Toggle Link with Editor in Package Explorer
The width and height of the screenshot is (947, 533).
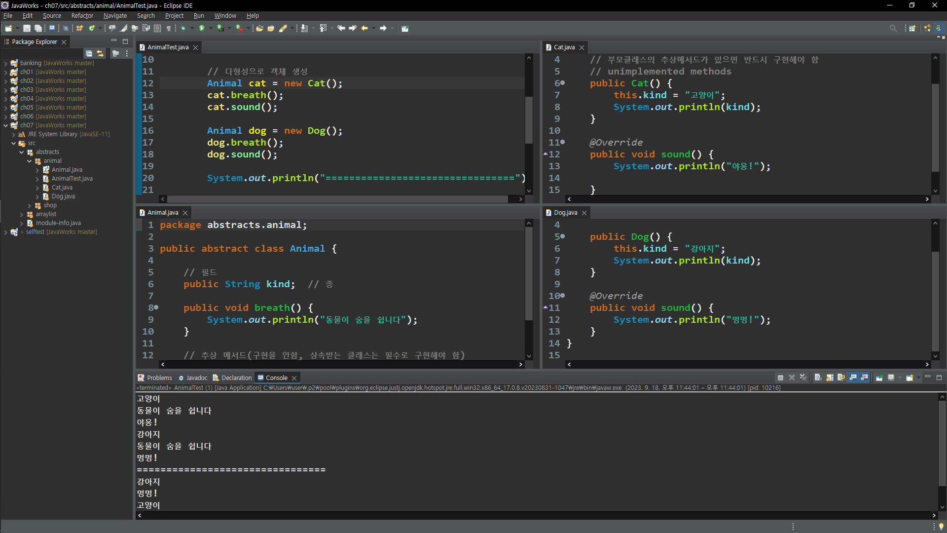[100, 53]
